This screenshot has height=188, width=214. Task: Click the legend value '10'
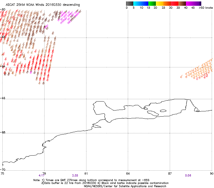click(141, 8)
